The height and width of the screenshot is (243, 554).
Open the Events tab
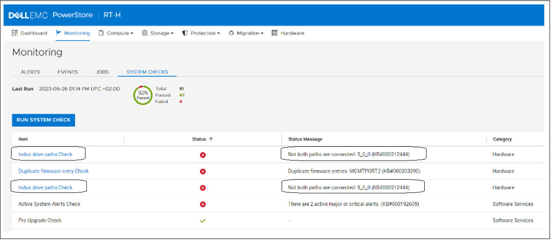(67, 72)
